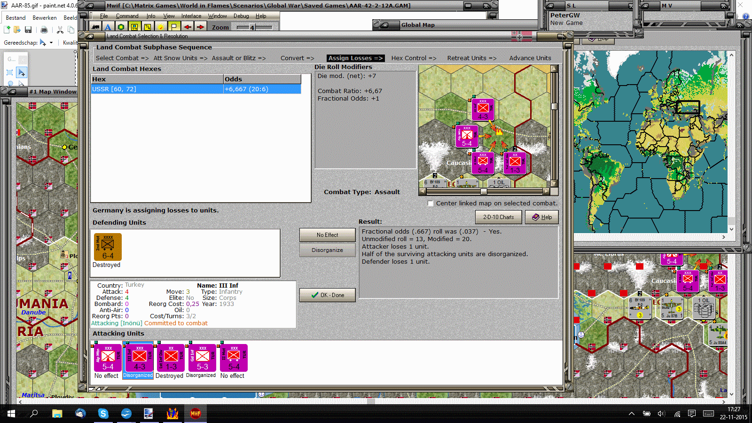The image size is (752, 423).
Task: Open the Debug menu
Action: point(241,16)
